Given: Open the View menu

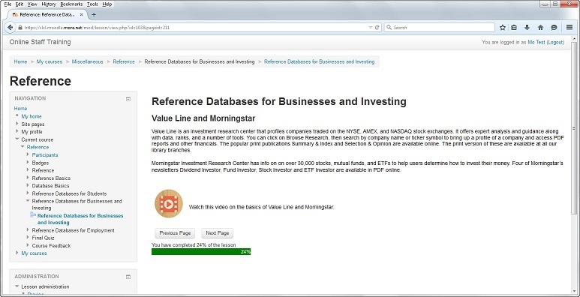Looking at the screenshot, I should pos(32,4).
